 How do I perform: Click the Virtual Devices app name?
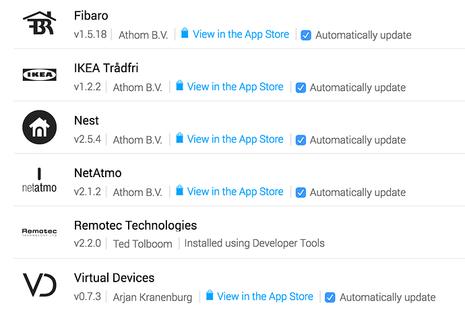tap(114, 278)
